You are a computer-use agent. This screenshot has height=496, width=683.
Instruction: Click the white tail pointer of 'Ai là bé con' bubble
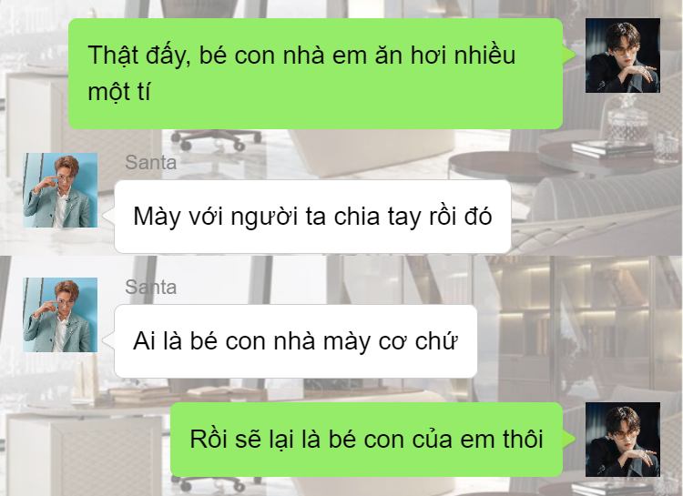108,339
